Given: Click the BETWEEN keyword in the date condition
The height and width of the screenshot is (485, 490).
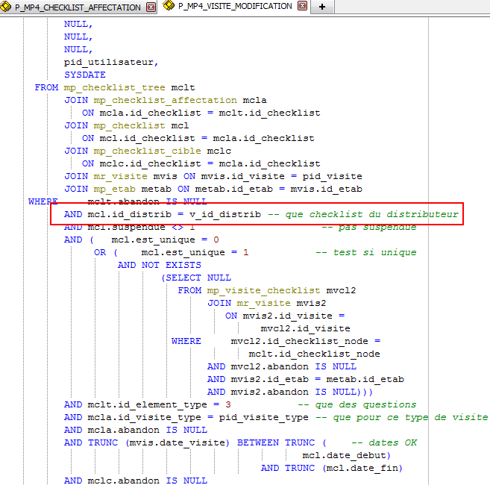Looking at the screenshot, I should [258, 442].
